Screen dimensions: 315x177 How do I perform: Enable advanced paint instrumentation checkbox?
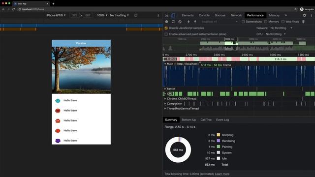(x=166, y=34)
